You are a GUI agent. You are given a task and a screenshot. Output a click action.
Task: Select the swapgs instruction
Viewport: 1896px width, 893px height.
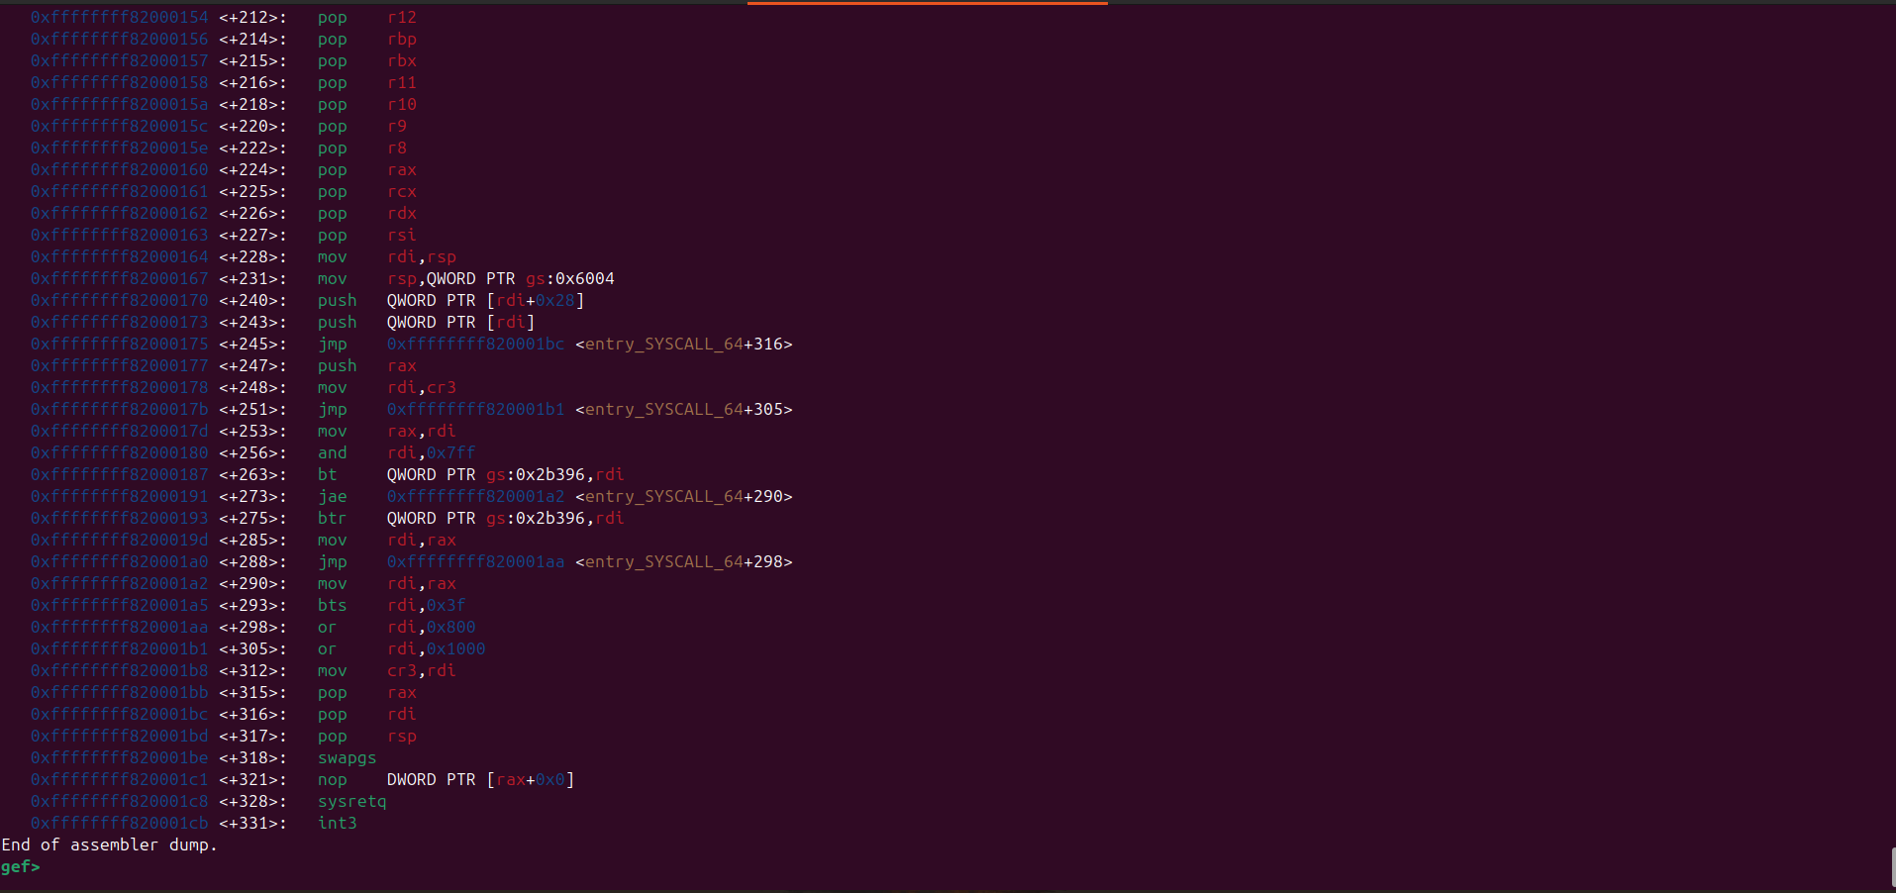(x=347, y=757)
